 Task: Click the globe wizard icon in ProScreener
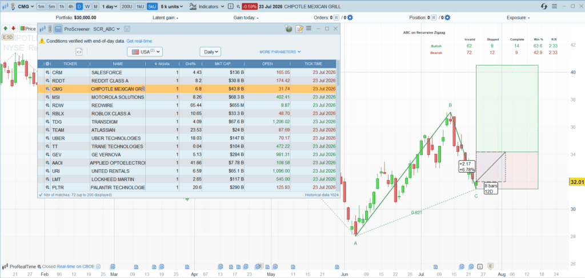[289, 28]
